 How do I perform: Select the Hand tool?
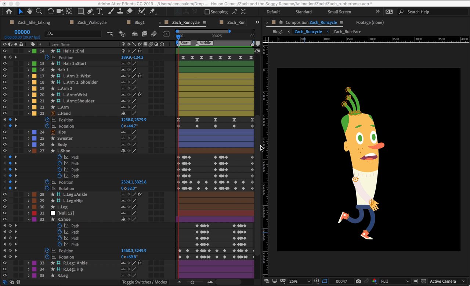(30, 11)
